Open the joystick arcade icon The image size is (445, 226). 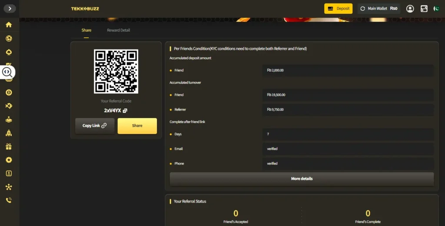click(x=9, y=120)
